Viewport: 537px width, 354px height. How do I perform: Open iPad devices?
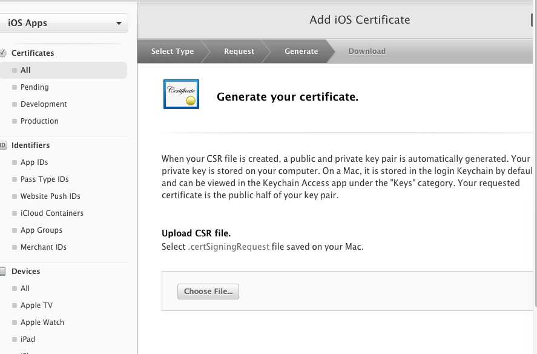pyautogui.click(x=28, y=339)
